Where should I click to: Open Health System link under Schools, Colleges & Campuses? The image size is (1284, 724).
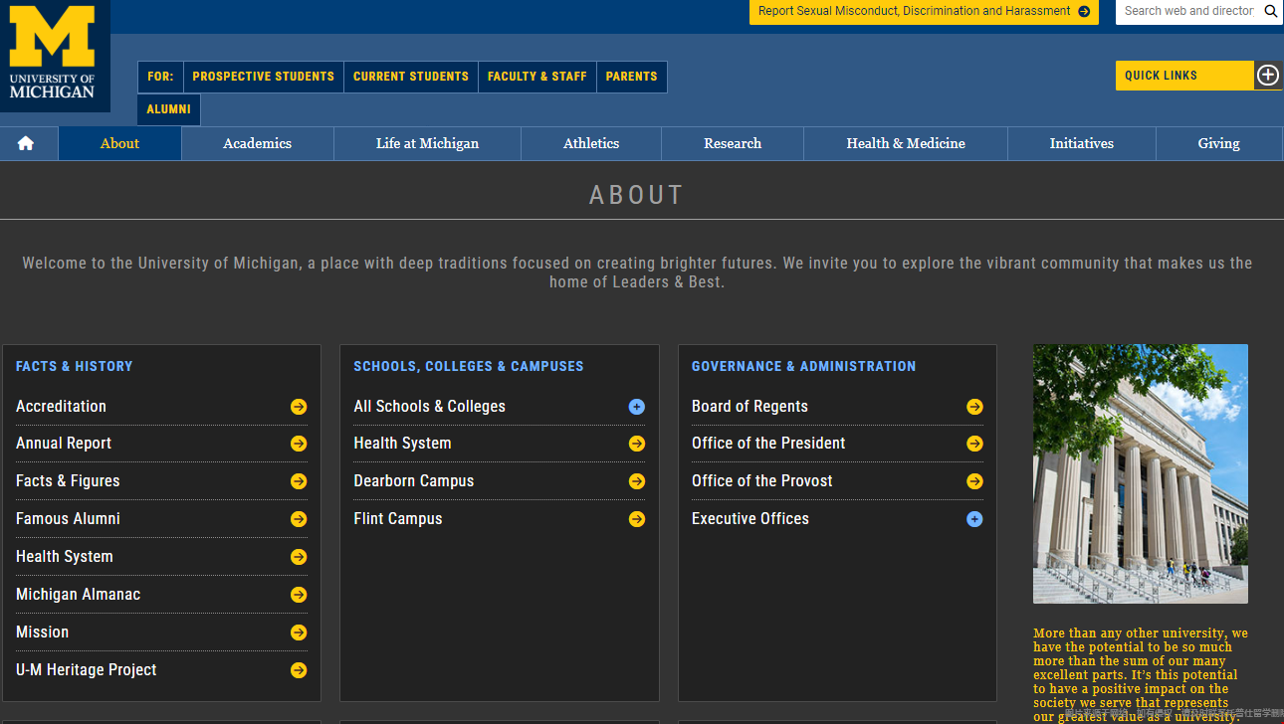pyautogui.click(x=402, y=444)
